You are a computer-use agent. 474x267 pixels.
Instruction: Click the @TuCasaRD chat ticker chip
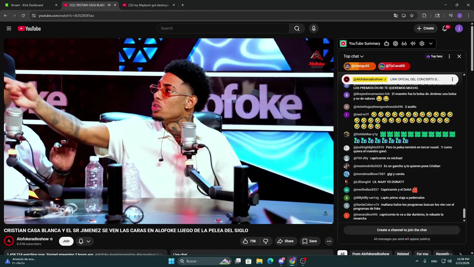coord(394,66)
